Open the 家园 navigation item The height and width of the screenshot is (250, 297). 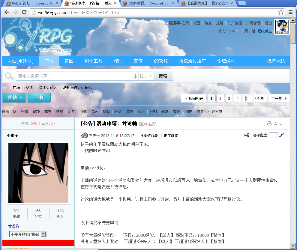69,61
